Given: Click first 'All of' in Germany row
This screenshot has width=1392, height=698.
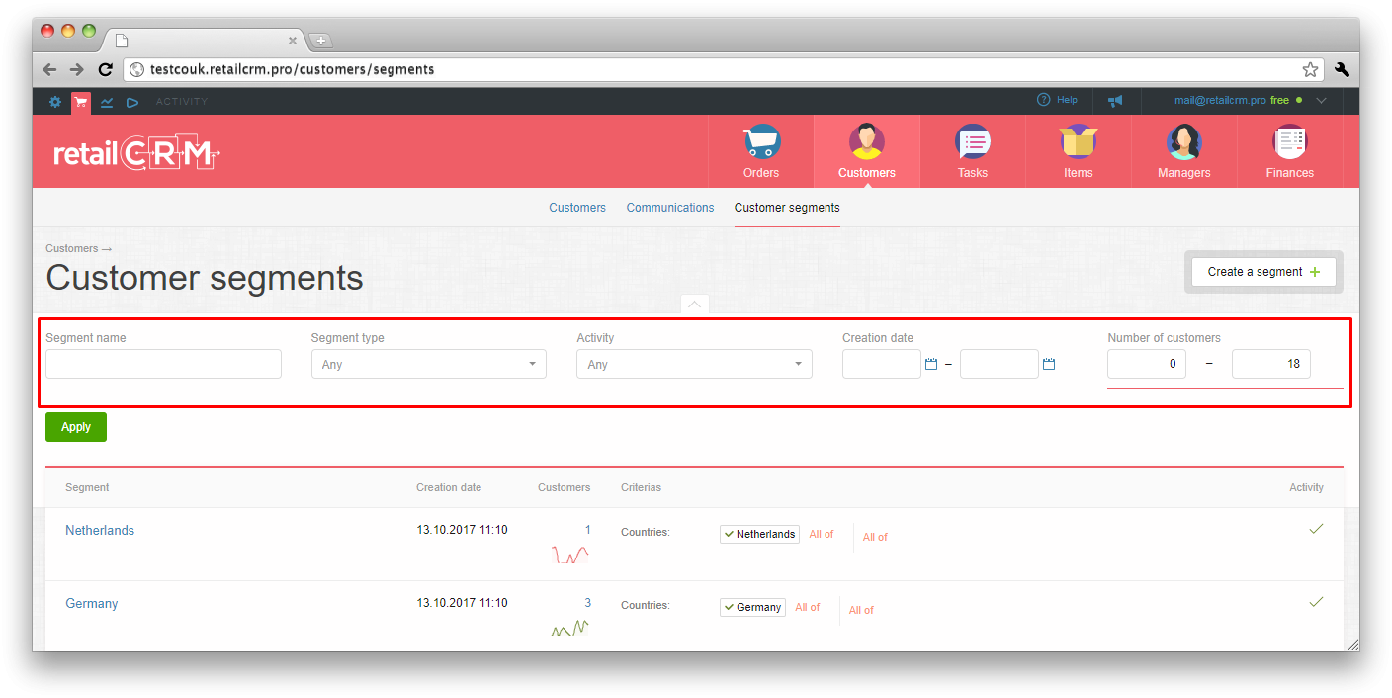Looking at the screenshot, I should pyautogui.click(x=807, y=607).
